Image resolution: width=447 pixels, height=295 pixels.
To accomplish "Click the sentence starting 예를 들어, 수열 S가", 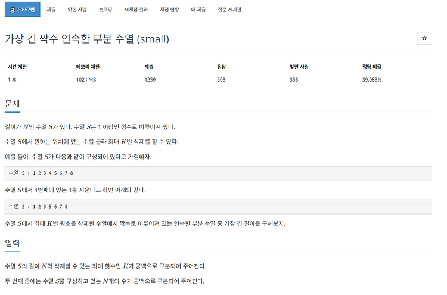I will click(x=78, y=157).
